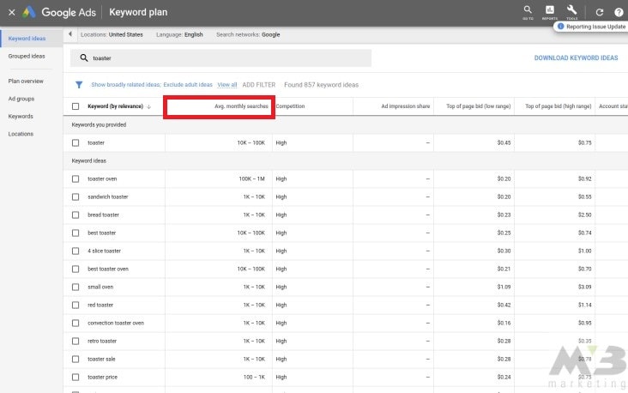Check the box for 4 slice toaster

(x=75, y=251)
